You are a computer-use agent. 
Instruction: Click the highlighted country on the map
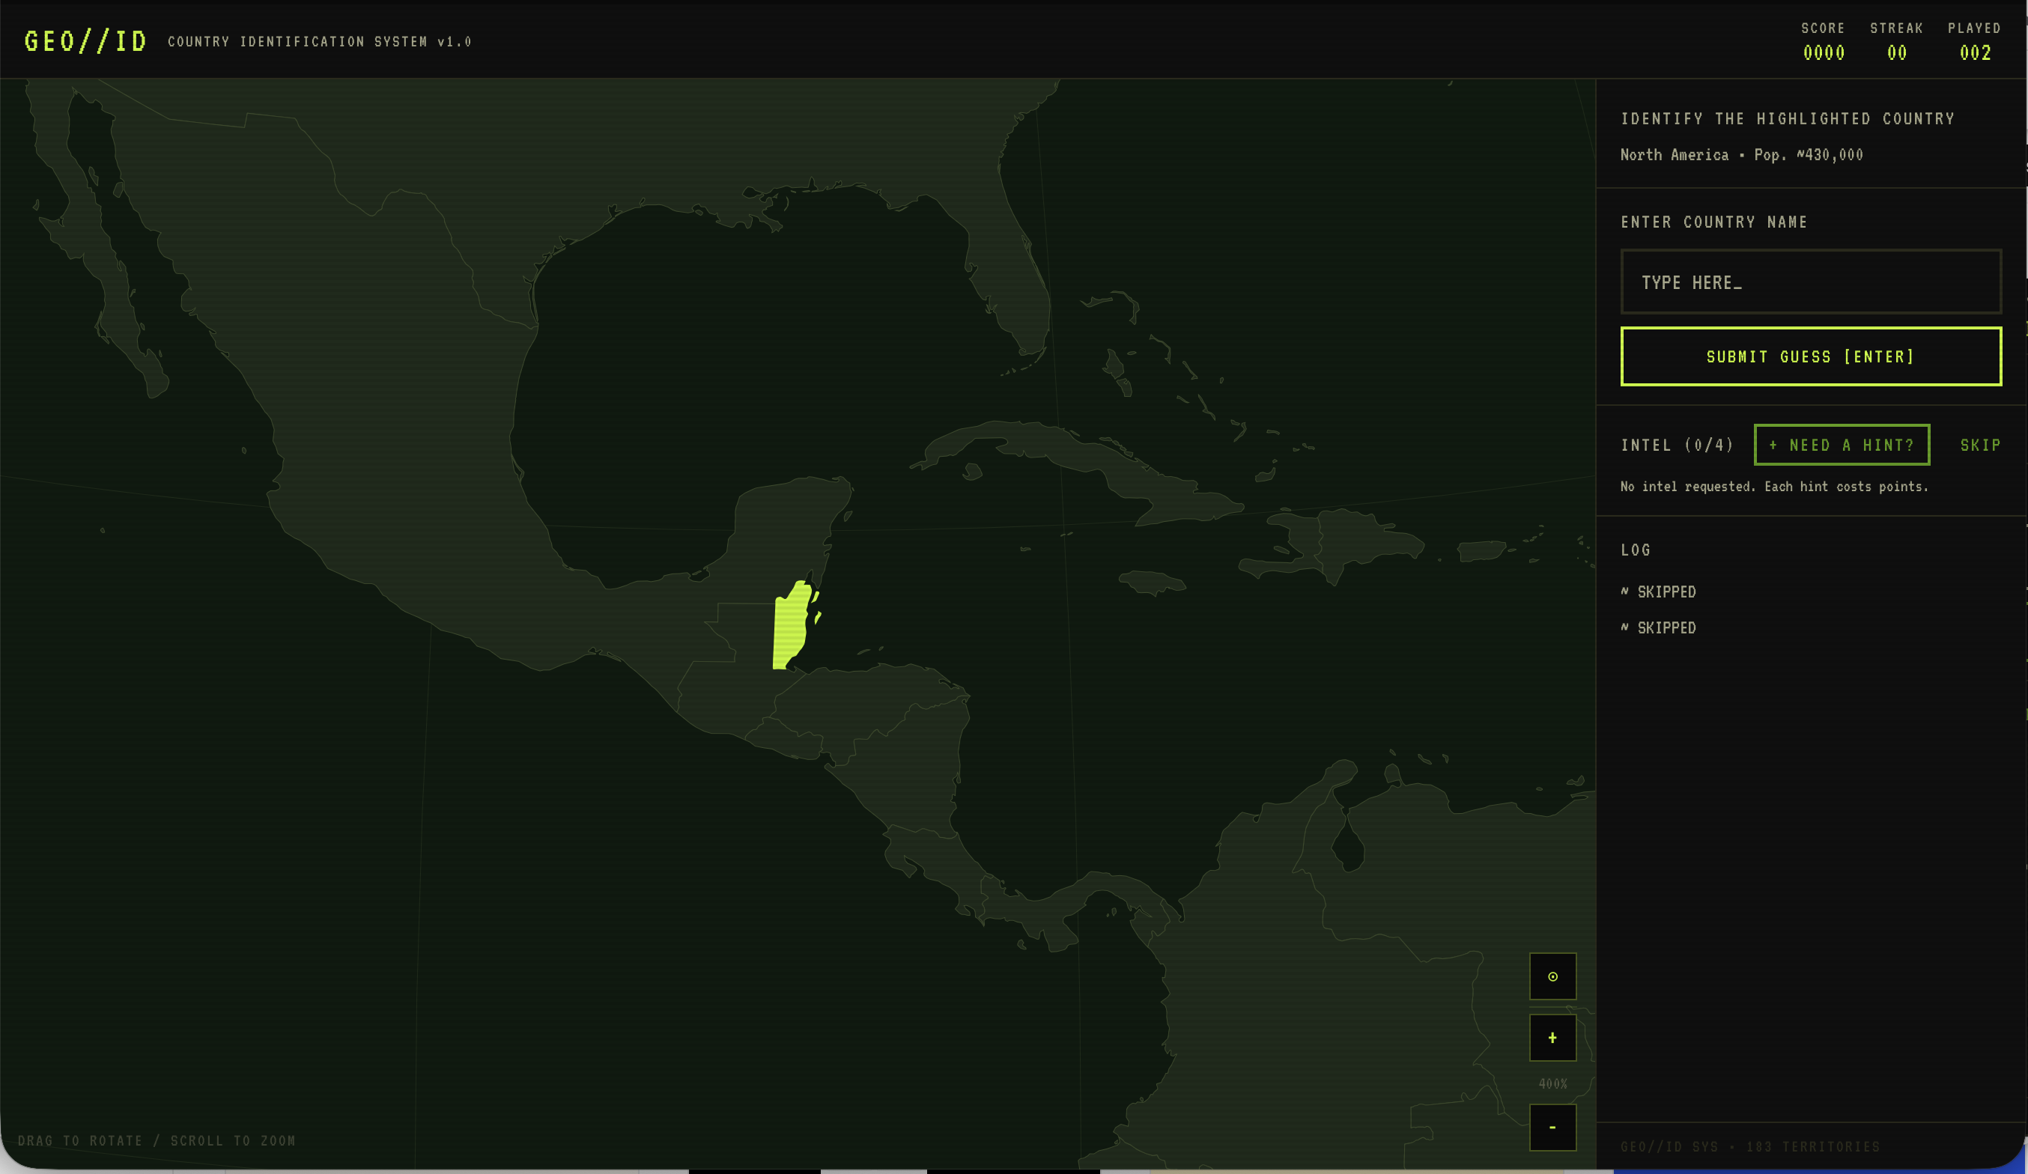click(790, 627)
